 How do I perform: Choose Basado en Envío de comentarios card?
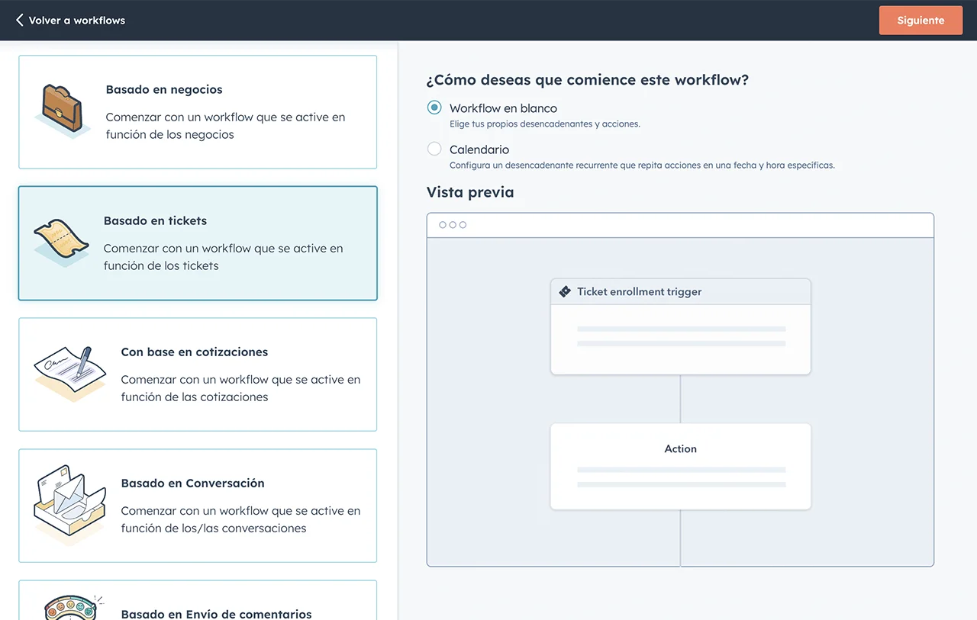198,600
